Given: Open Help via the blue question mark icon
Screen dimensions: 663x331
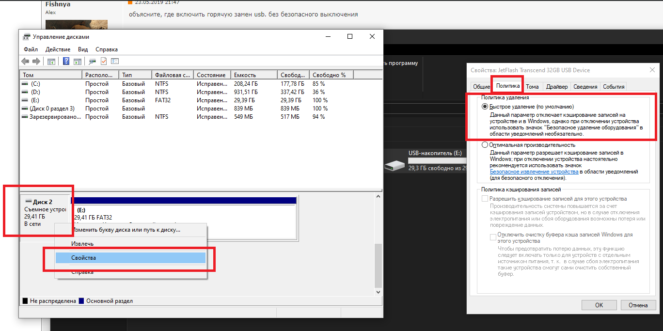Looking at the screenshot, I should 66,62.
